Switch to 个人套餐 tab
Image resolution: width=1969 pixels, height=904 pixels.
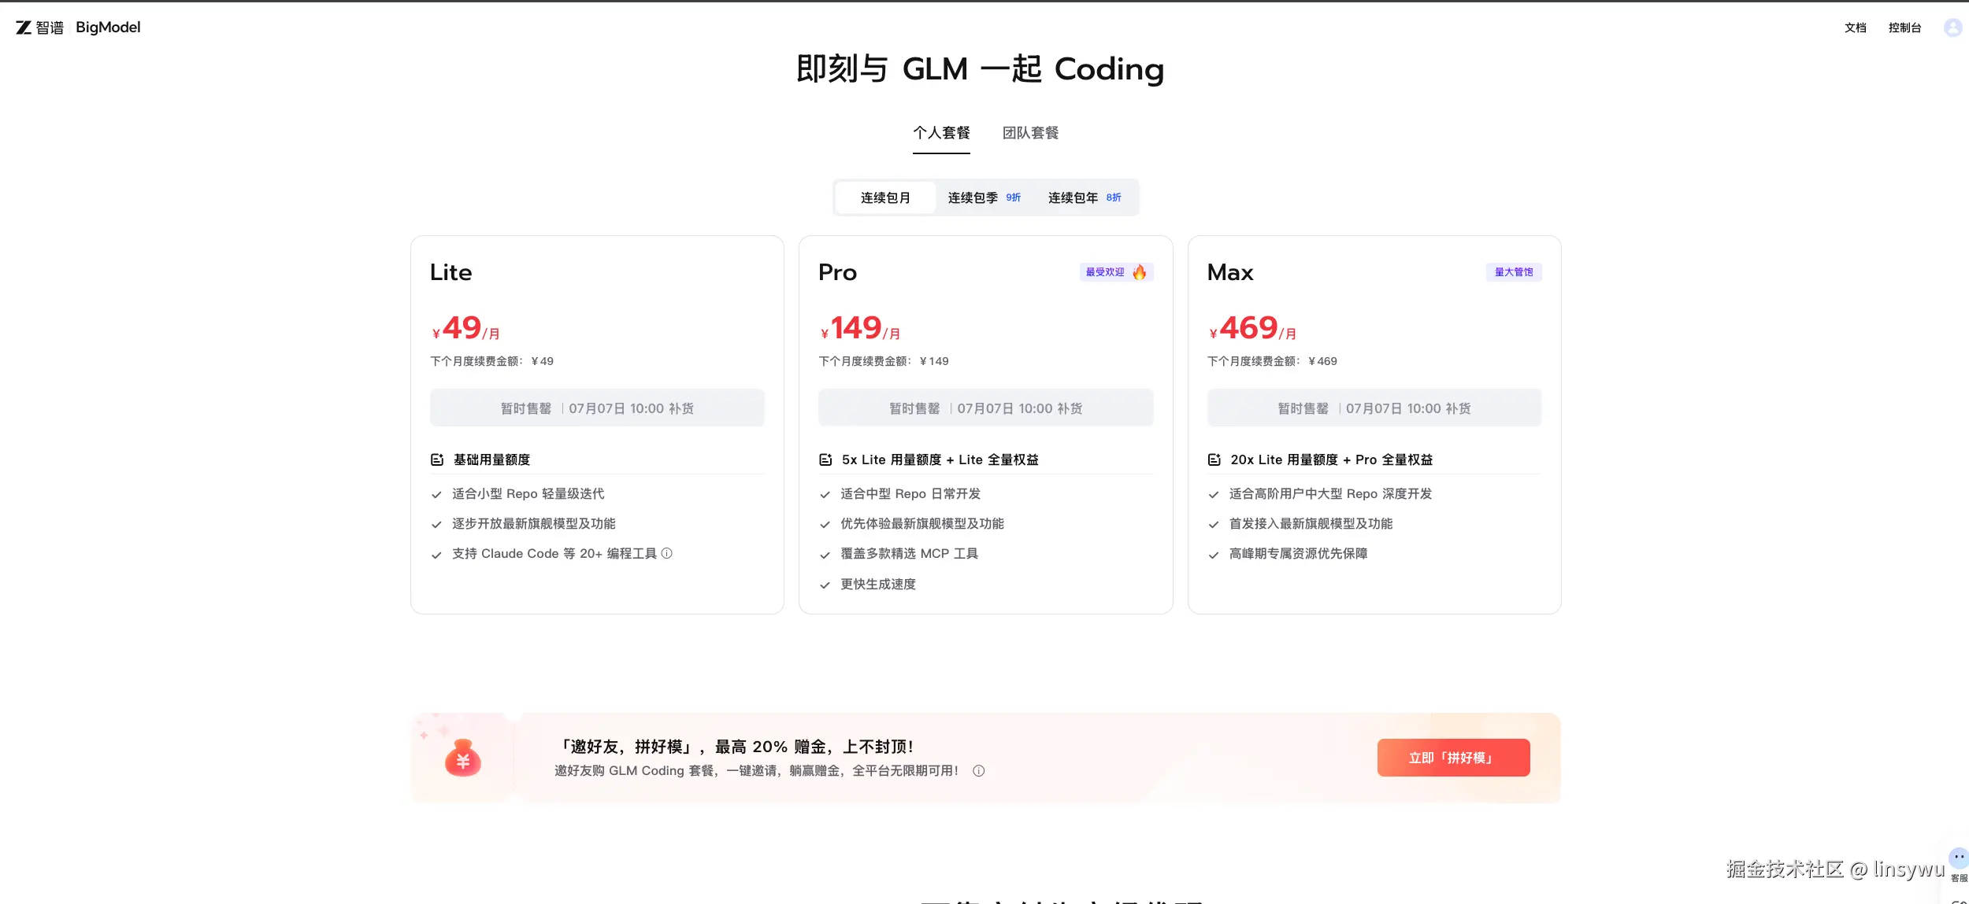(941, 133)
